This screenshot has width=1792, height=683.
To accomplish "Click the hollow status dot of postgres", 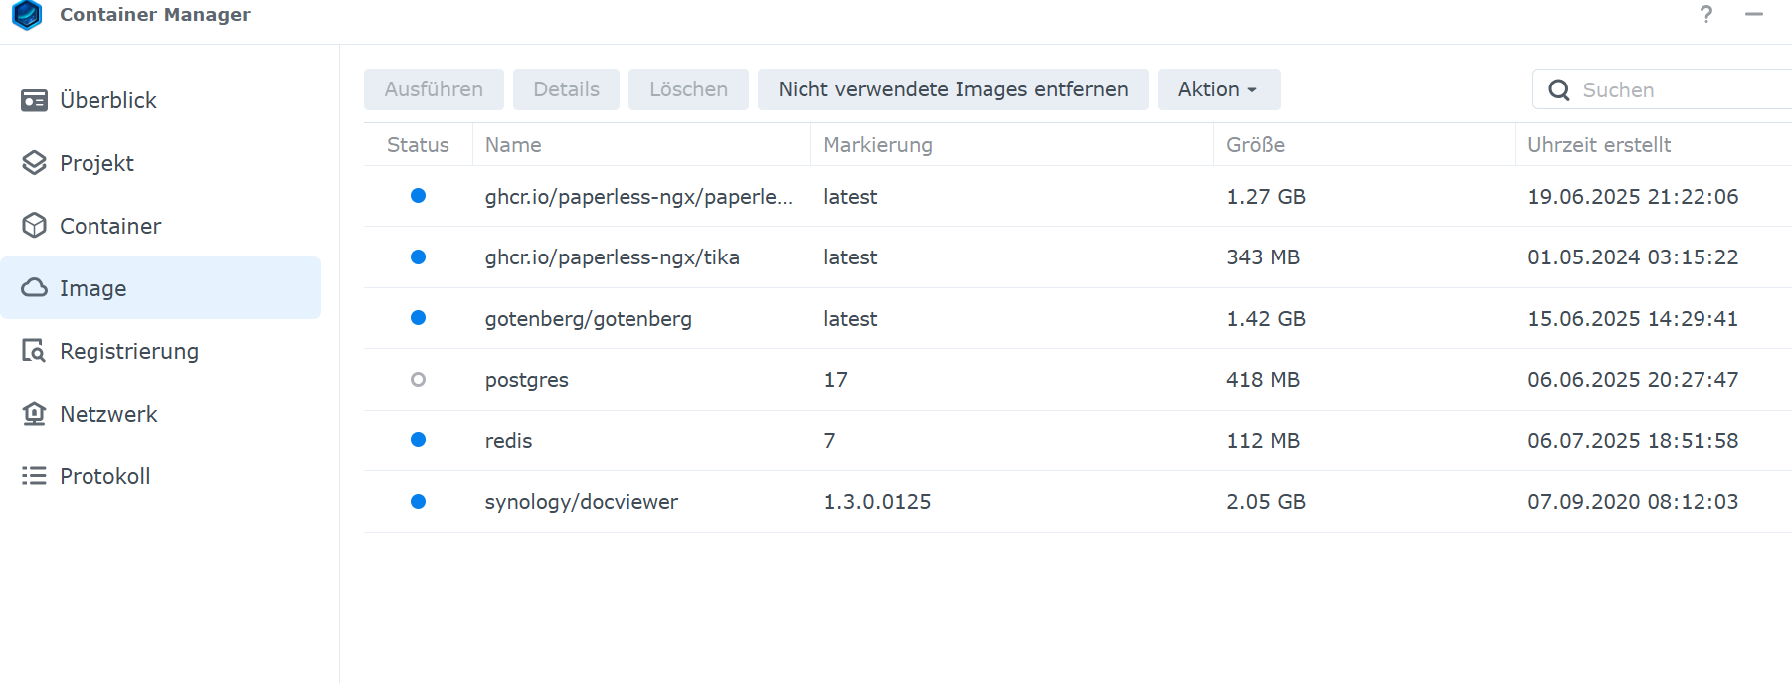I will (419, 380).
